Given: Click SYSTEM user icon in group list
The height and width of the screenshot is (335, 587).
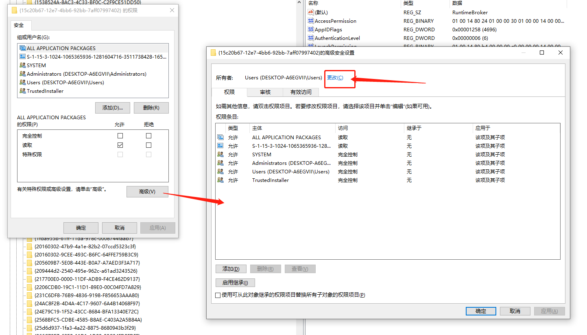Looking at the screenshot, I should pyautogui.click(x=23, y=65).
